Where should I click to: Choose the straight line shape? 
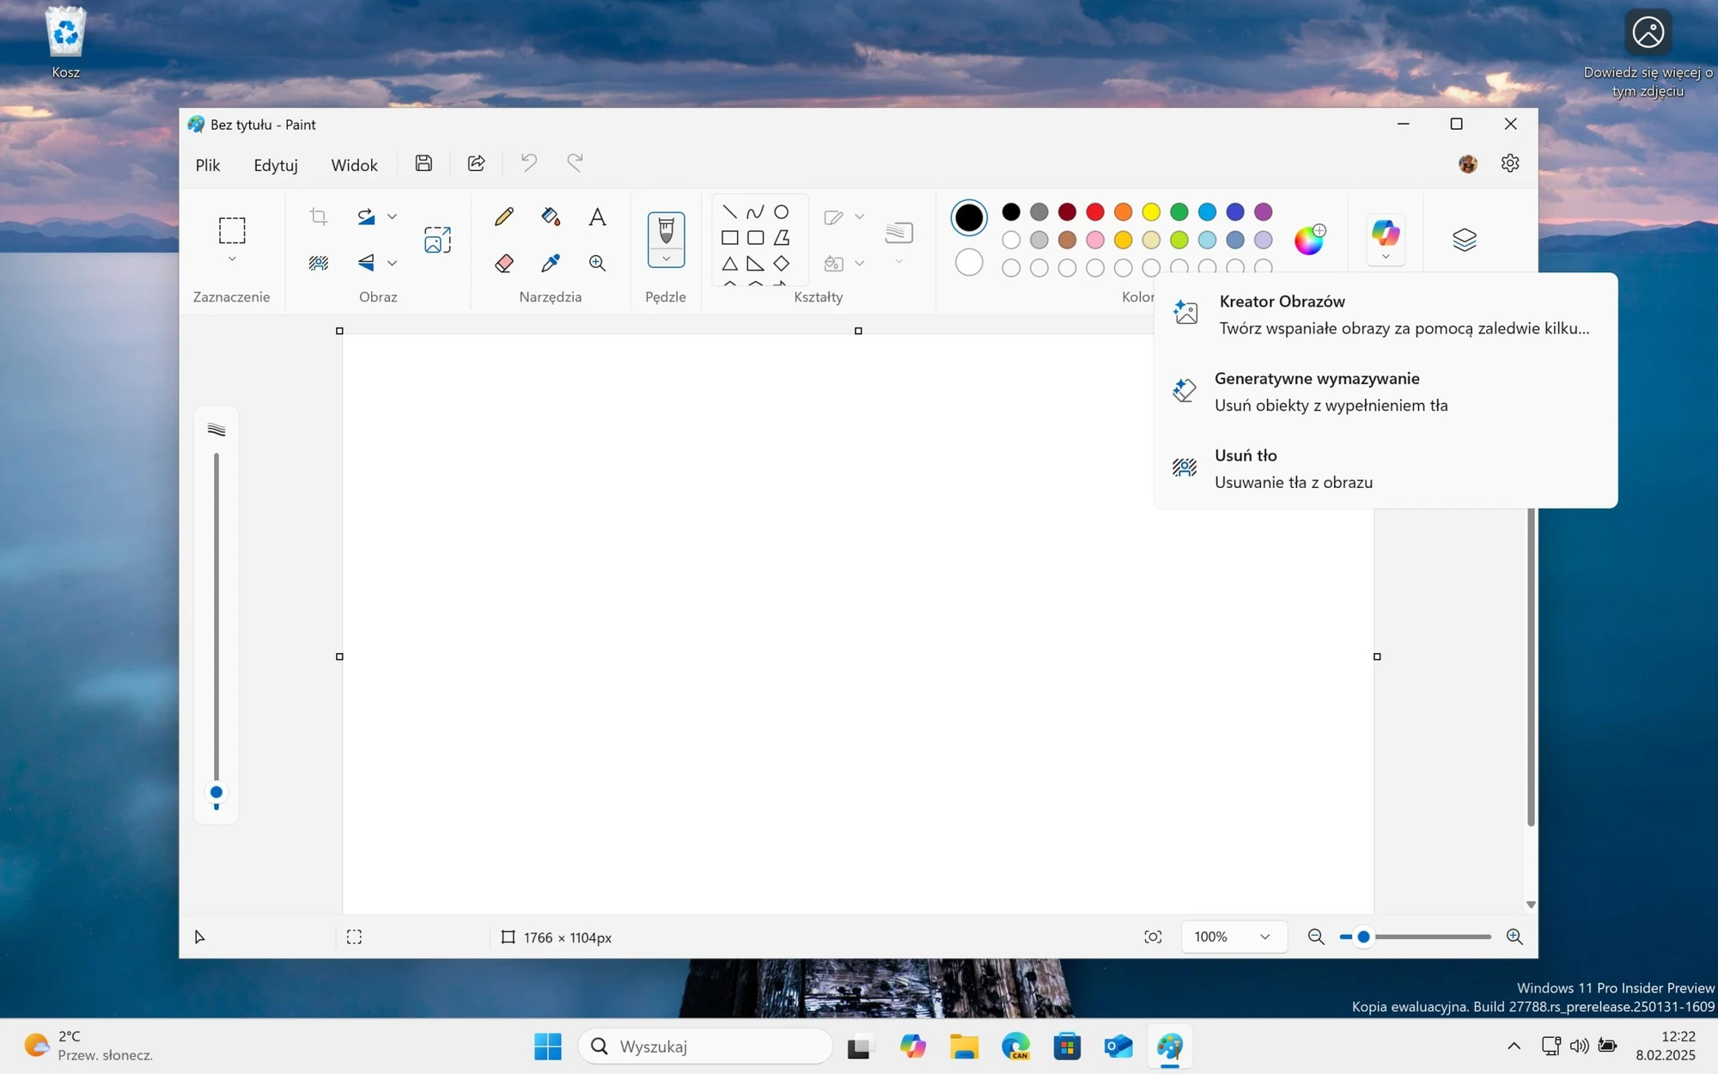729,212
